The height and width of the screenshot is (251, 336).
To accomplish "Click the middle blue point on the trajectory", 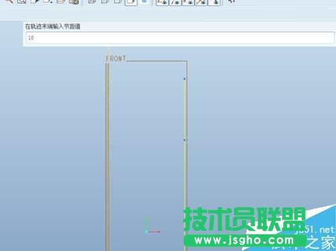I will pyautogui.click(x=184, y=140).
